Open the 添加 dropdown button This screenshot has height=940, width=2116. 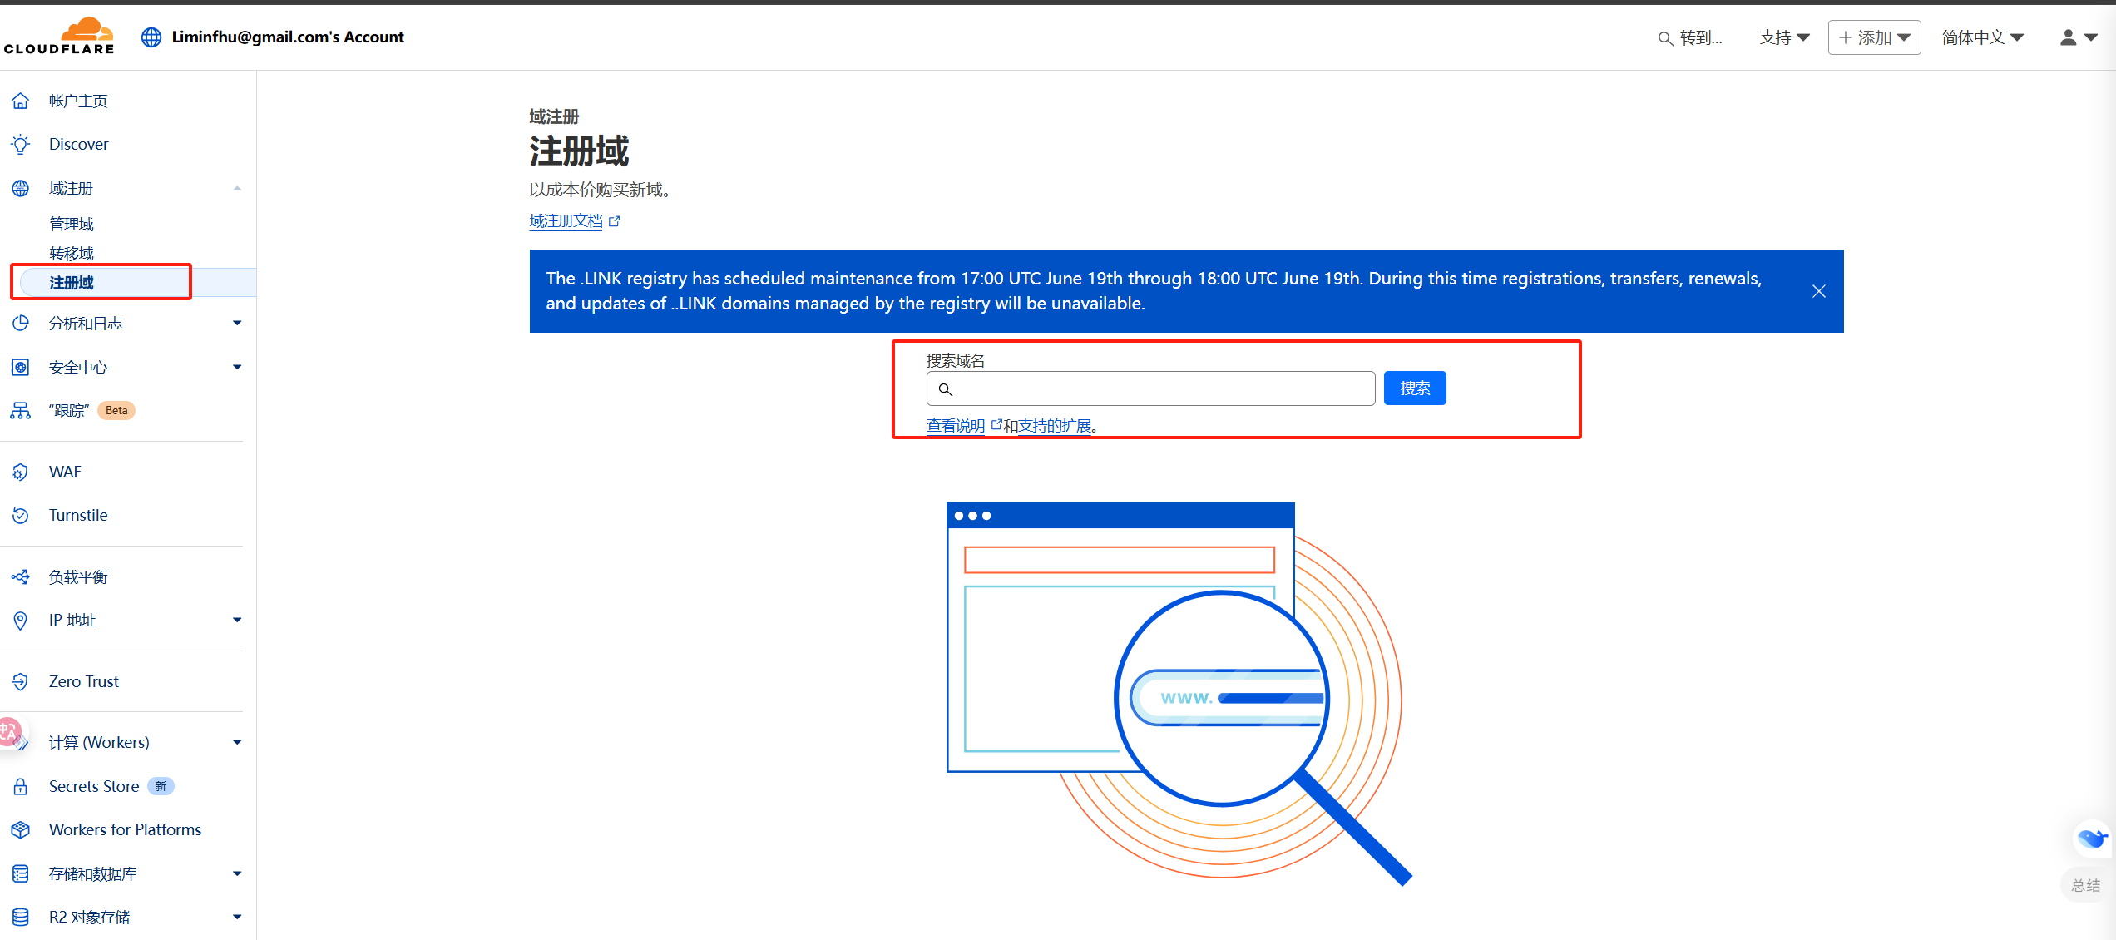(x=1874, y=37)
